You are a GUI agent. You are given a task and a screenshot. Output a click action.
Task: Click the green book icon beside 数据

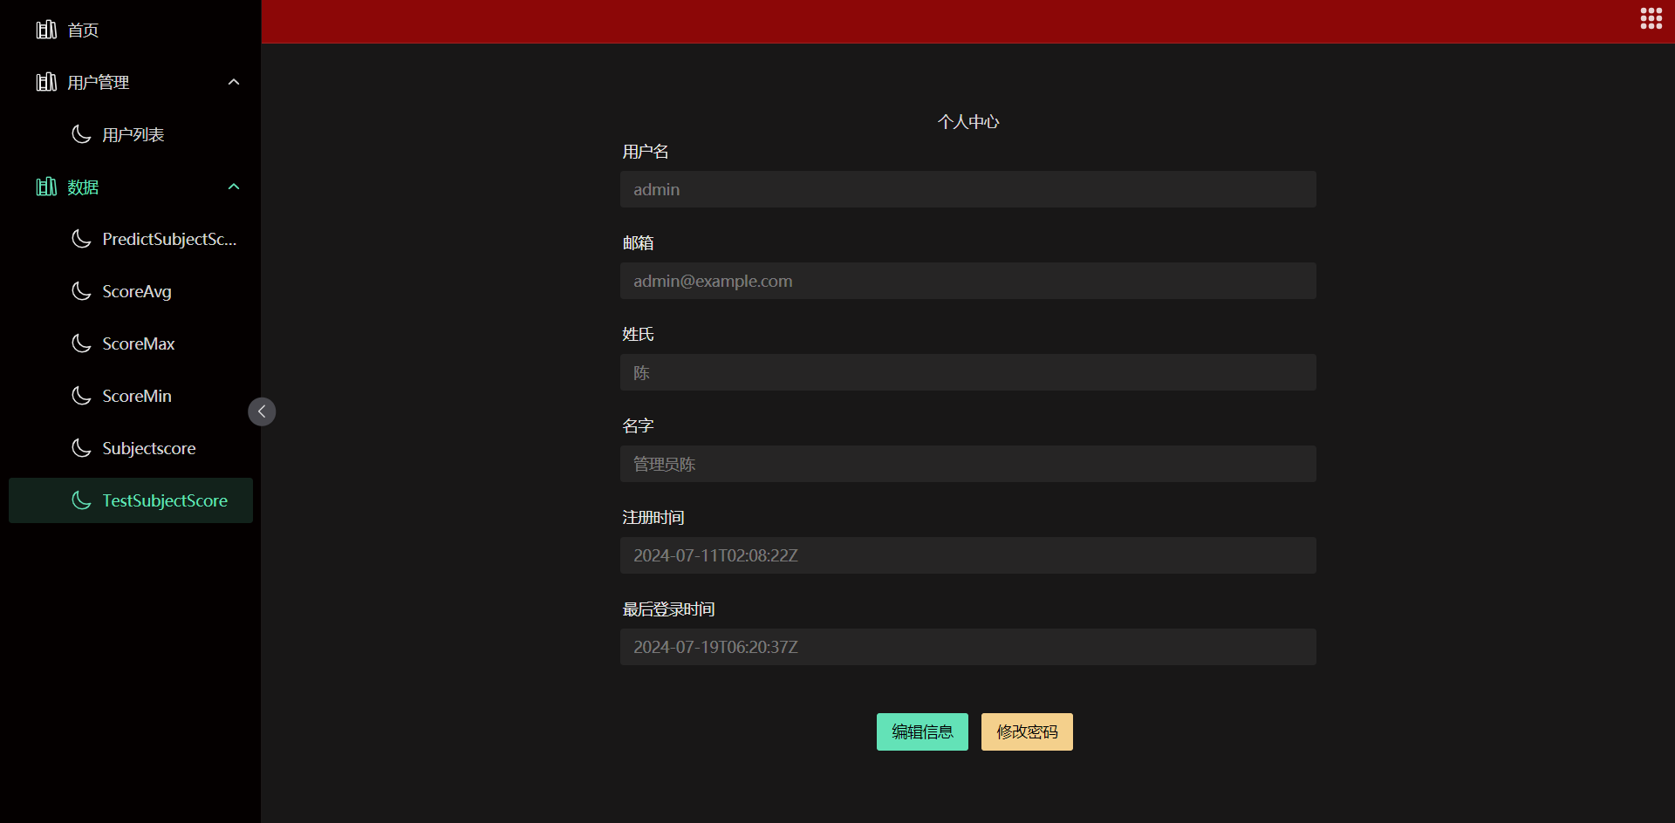click(46, 187)
